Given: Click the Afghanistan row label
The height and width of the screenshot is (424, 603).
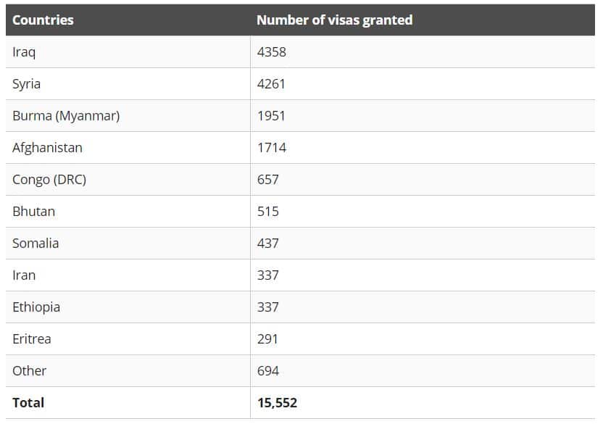Looking at the screenshot, I should [x=47, y=148].
